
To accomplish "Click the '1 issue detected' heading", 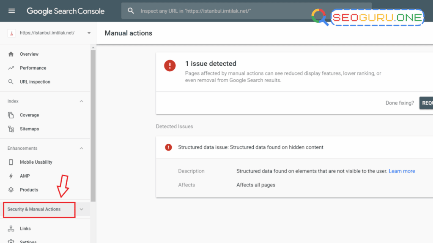I will point(211,64).
